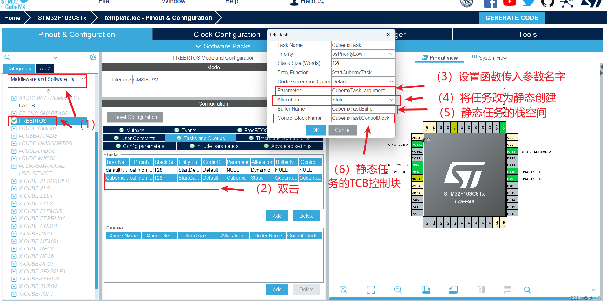607x303 pixels.
Task: Open the Tools tab
Action: click(x=527, y=35)
